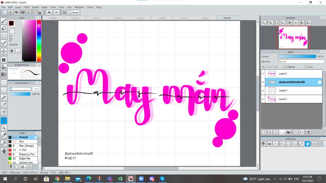Add a new folder in Layer panel
The width and height of the screenshot is (326, 183).
tap(288, 132)
